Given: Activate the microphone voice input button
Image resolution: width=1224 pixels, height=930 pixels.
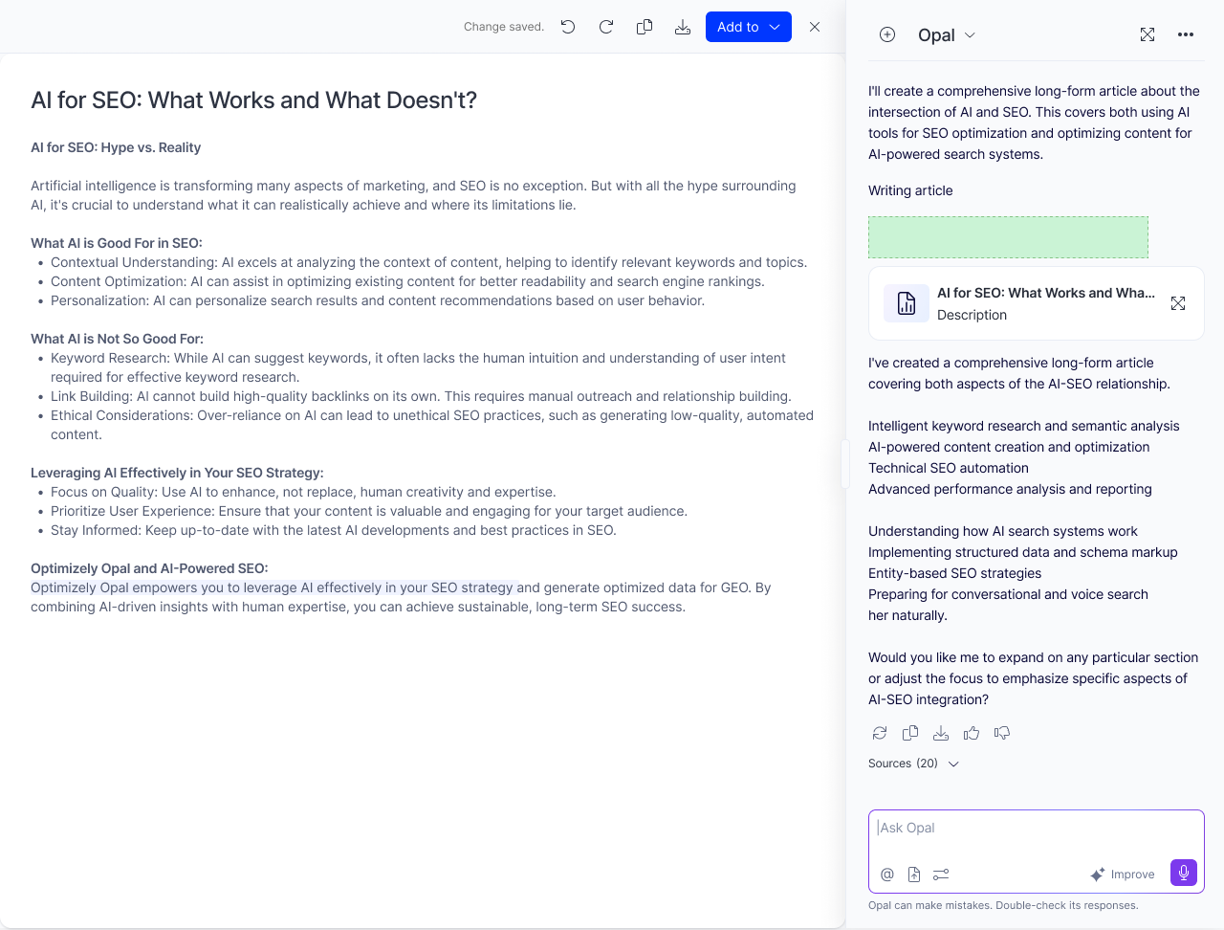Looking at the screenshot, I should [x=1184, y=873].
